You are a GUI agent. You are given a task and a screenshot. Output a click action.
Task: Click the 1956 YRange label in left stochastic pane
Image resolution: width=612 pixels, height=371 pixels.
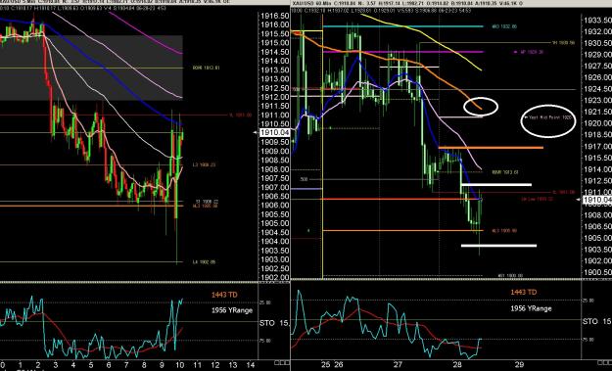click(232, 310)
